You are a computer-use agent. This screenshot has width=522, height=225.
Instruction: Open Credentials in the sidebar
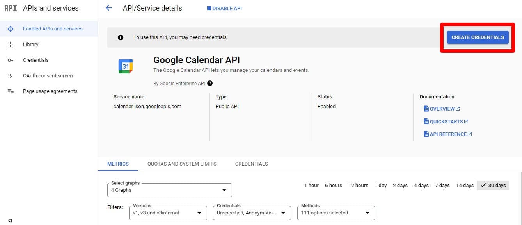pos(49,60)
